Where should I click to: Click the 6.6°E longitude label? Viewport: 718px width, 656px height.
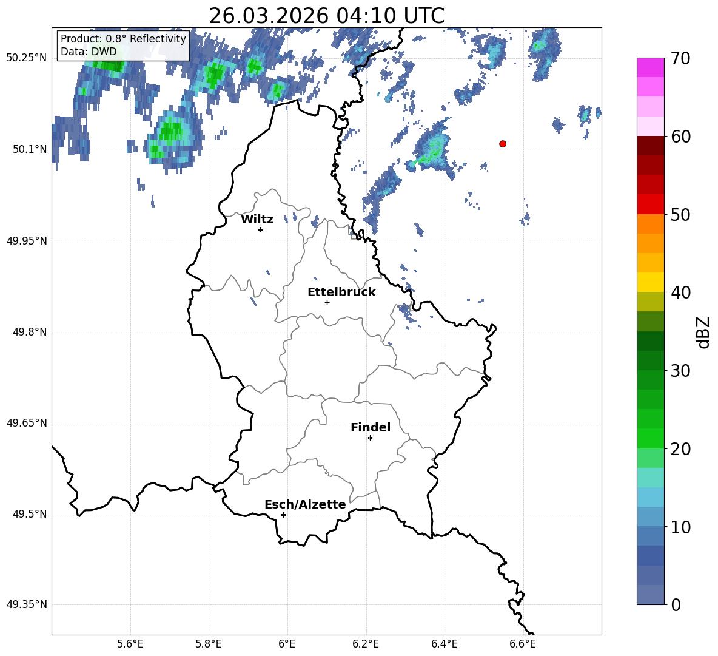coord(523,644)
